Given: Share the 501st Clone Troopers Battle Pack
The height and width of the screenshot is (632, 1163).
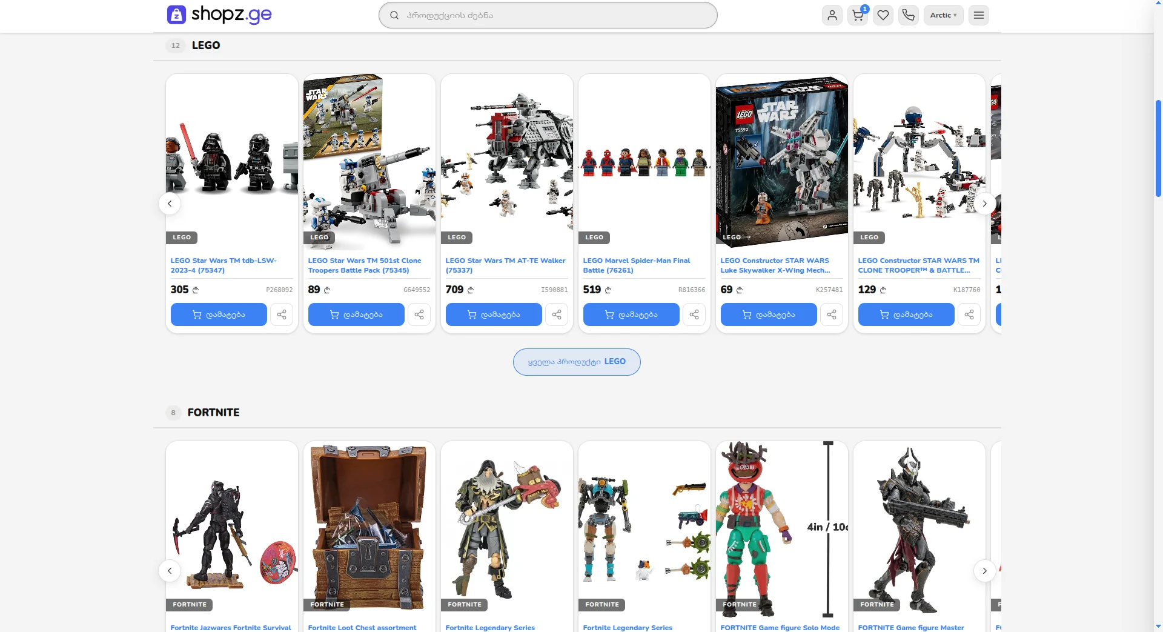Looking at the screenshot, I should click(x=419, y=314).
